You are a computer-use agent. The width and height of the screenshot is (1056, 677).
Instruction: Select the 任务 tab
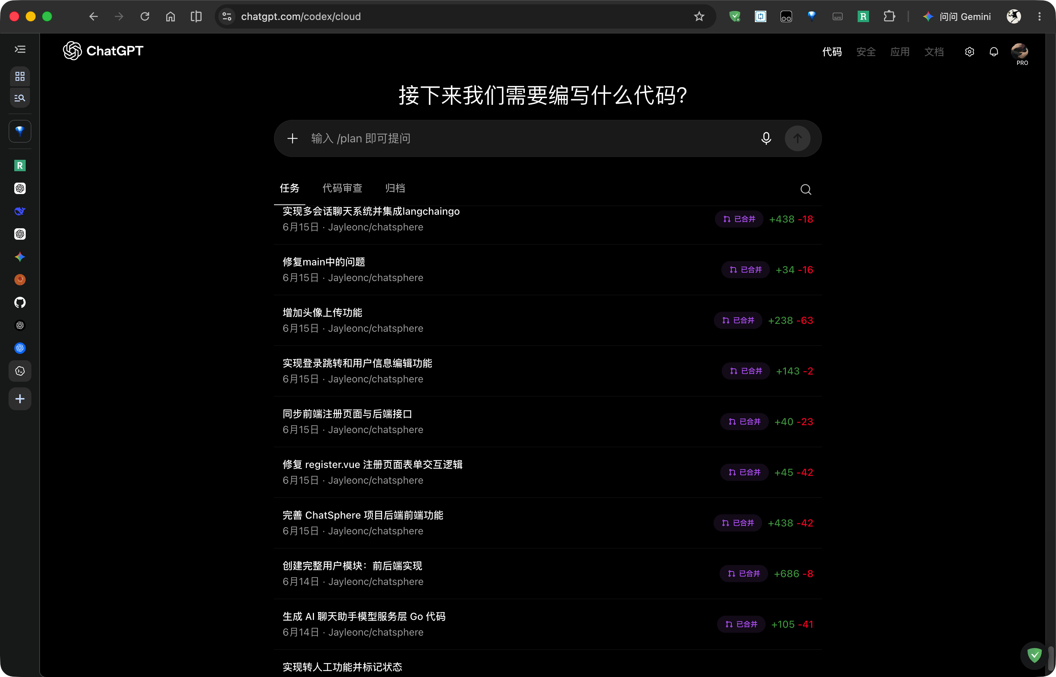(289, 188)
